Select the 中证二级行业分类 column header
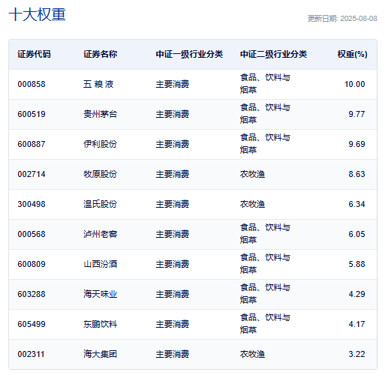385x381 pixels. (273, 54)
